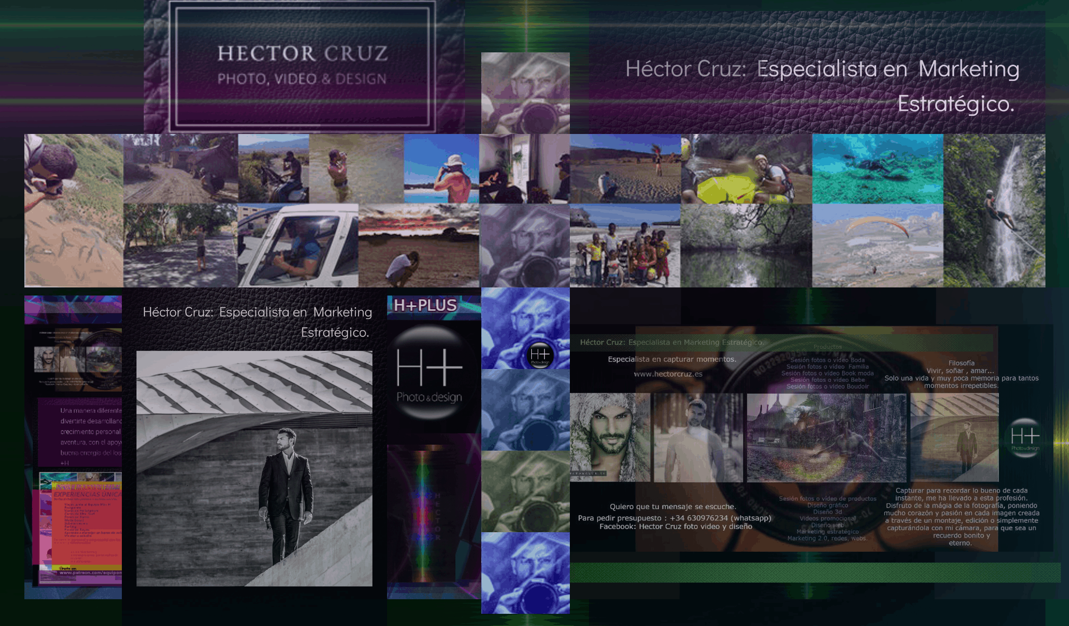Click the small H+ badge on blue portrait
This screenshot has width=1069, height=626.
pos(540,355)
